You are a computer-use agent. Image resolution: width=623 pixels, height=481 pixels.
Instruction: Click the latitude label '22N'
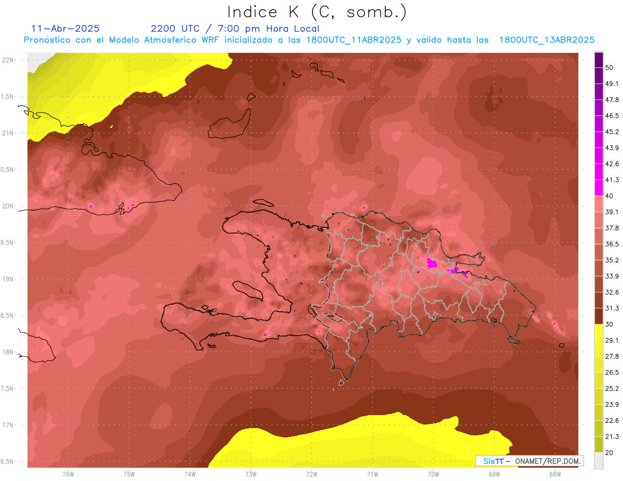click(x=7, y=60)
